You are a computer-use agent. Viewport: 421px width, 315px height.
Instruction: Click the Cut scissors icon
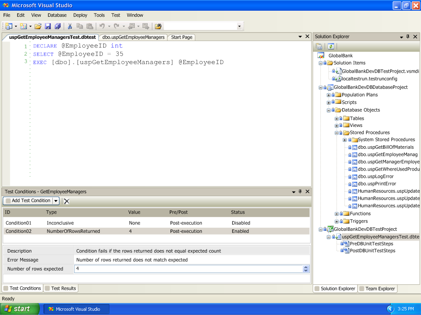tap(70, 26)
